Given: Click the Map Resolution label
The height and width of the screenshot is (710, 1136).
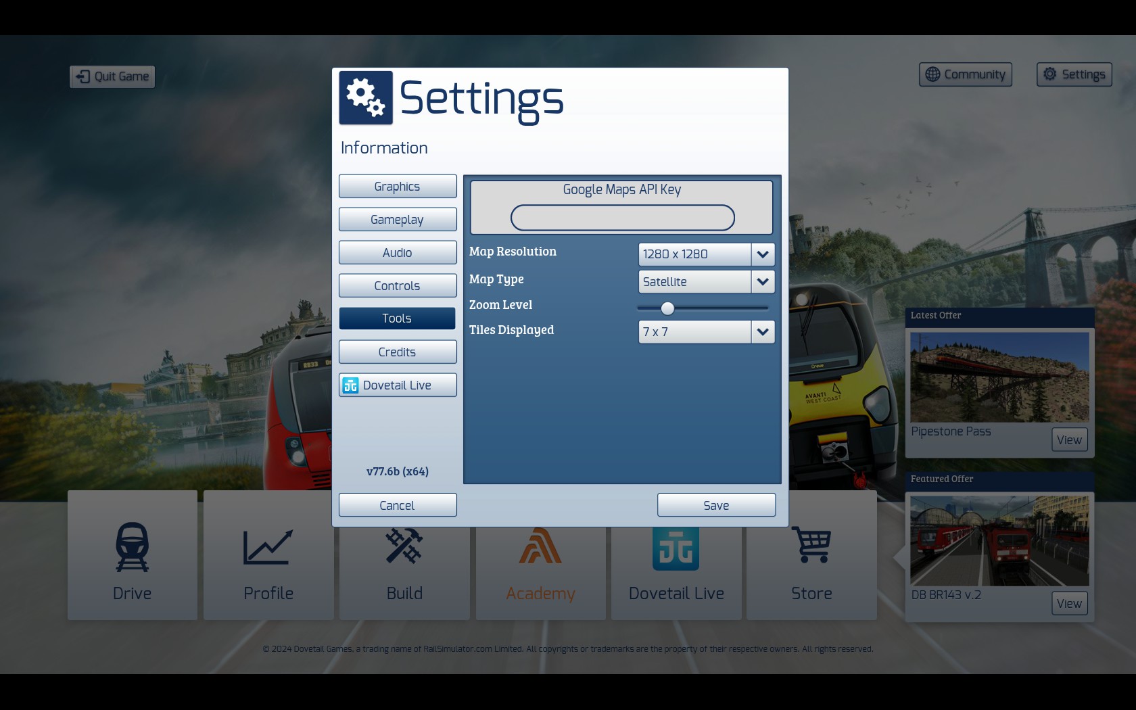Looking at the screenshot, I should [513, 252].
